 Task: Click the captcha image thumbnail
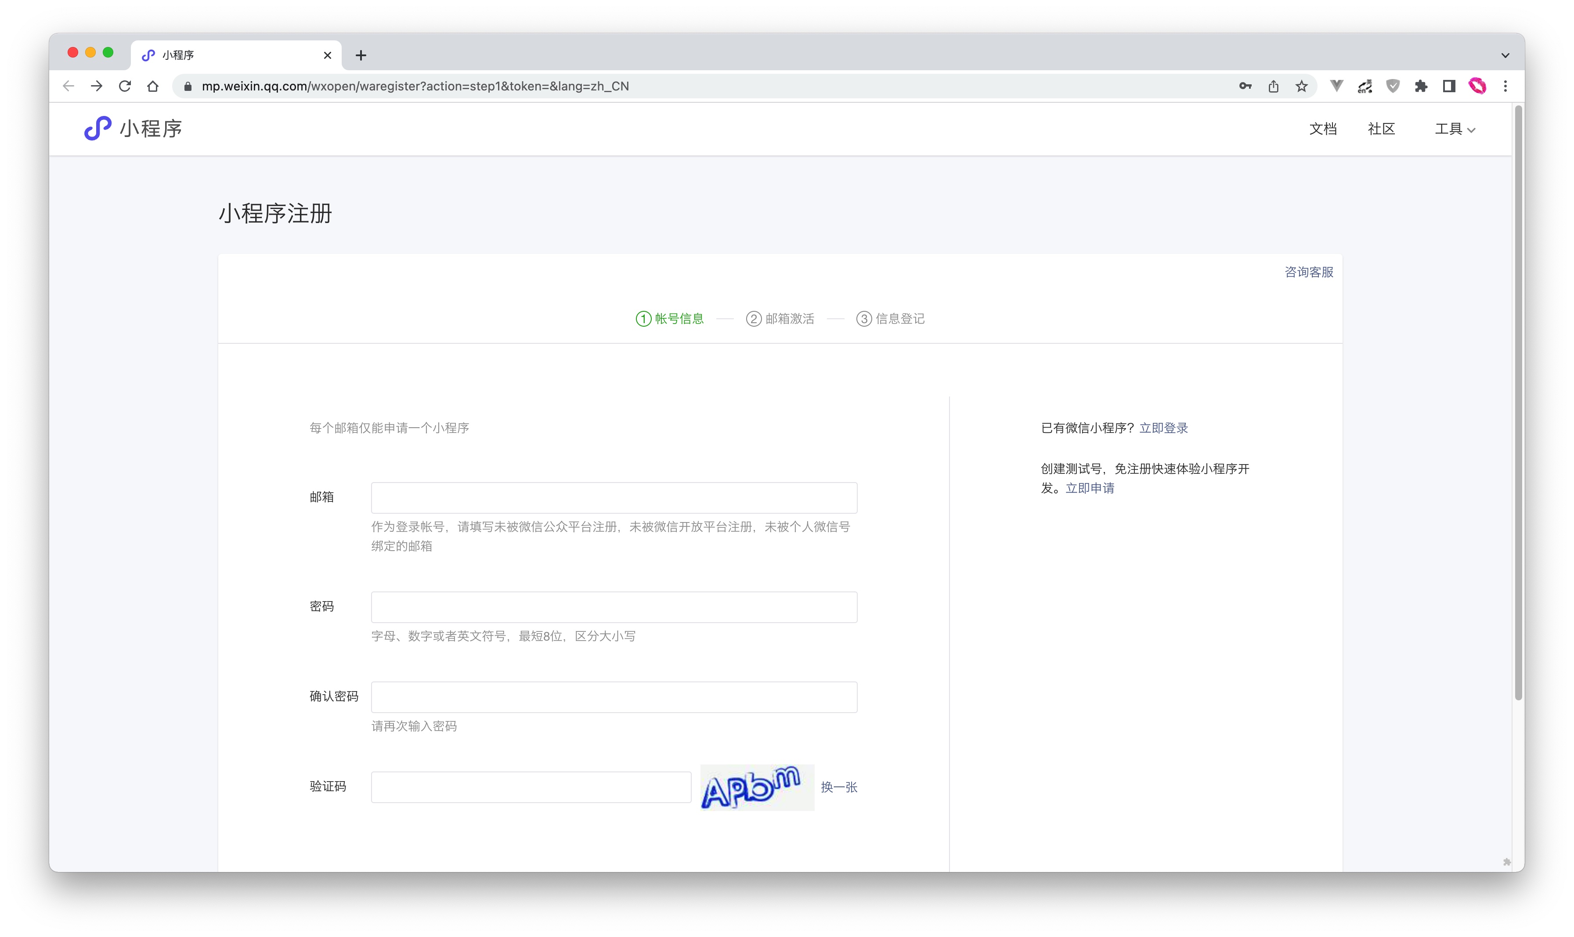click(756, 787)
